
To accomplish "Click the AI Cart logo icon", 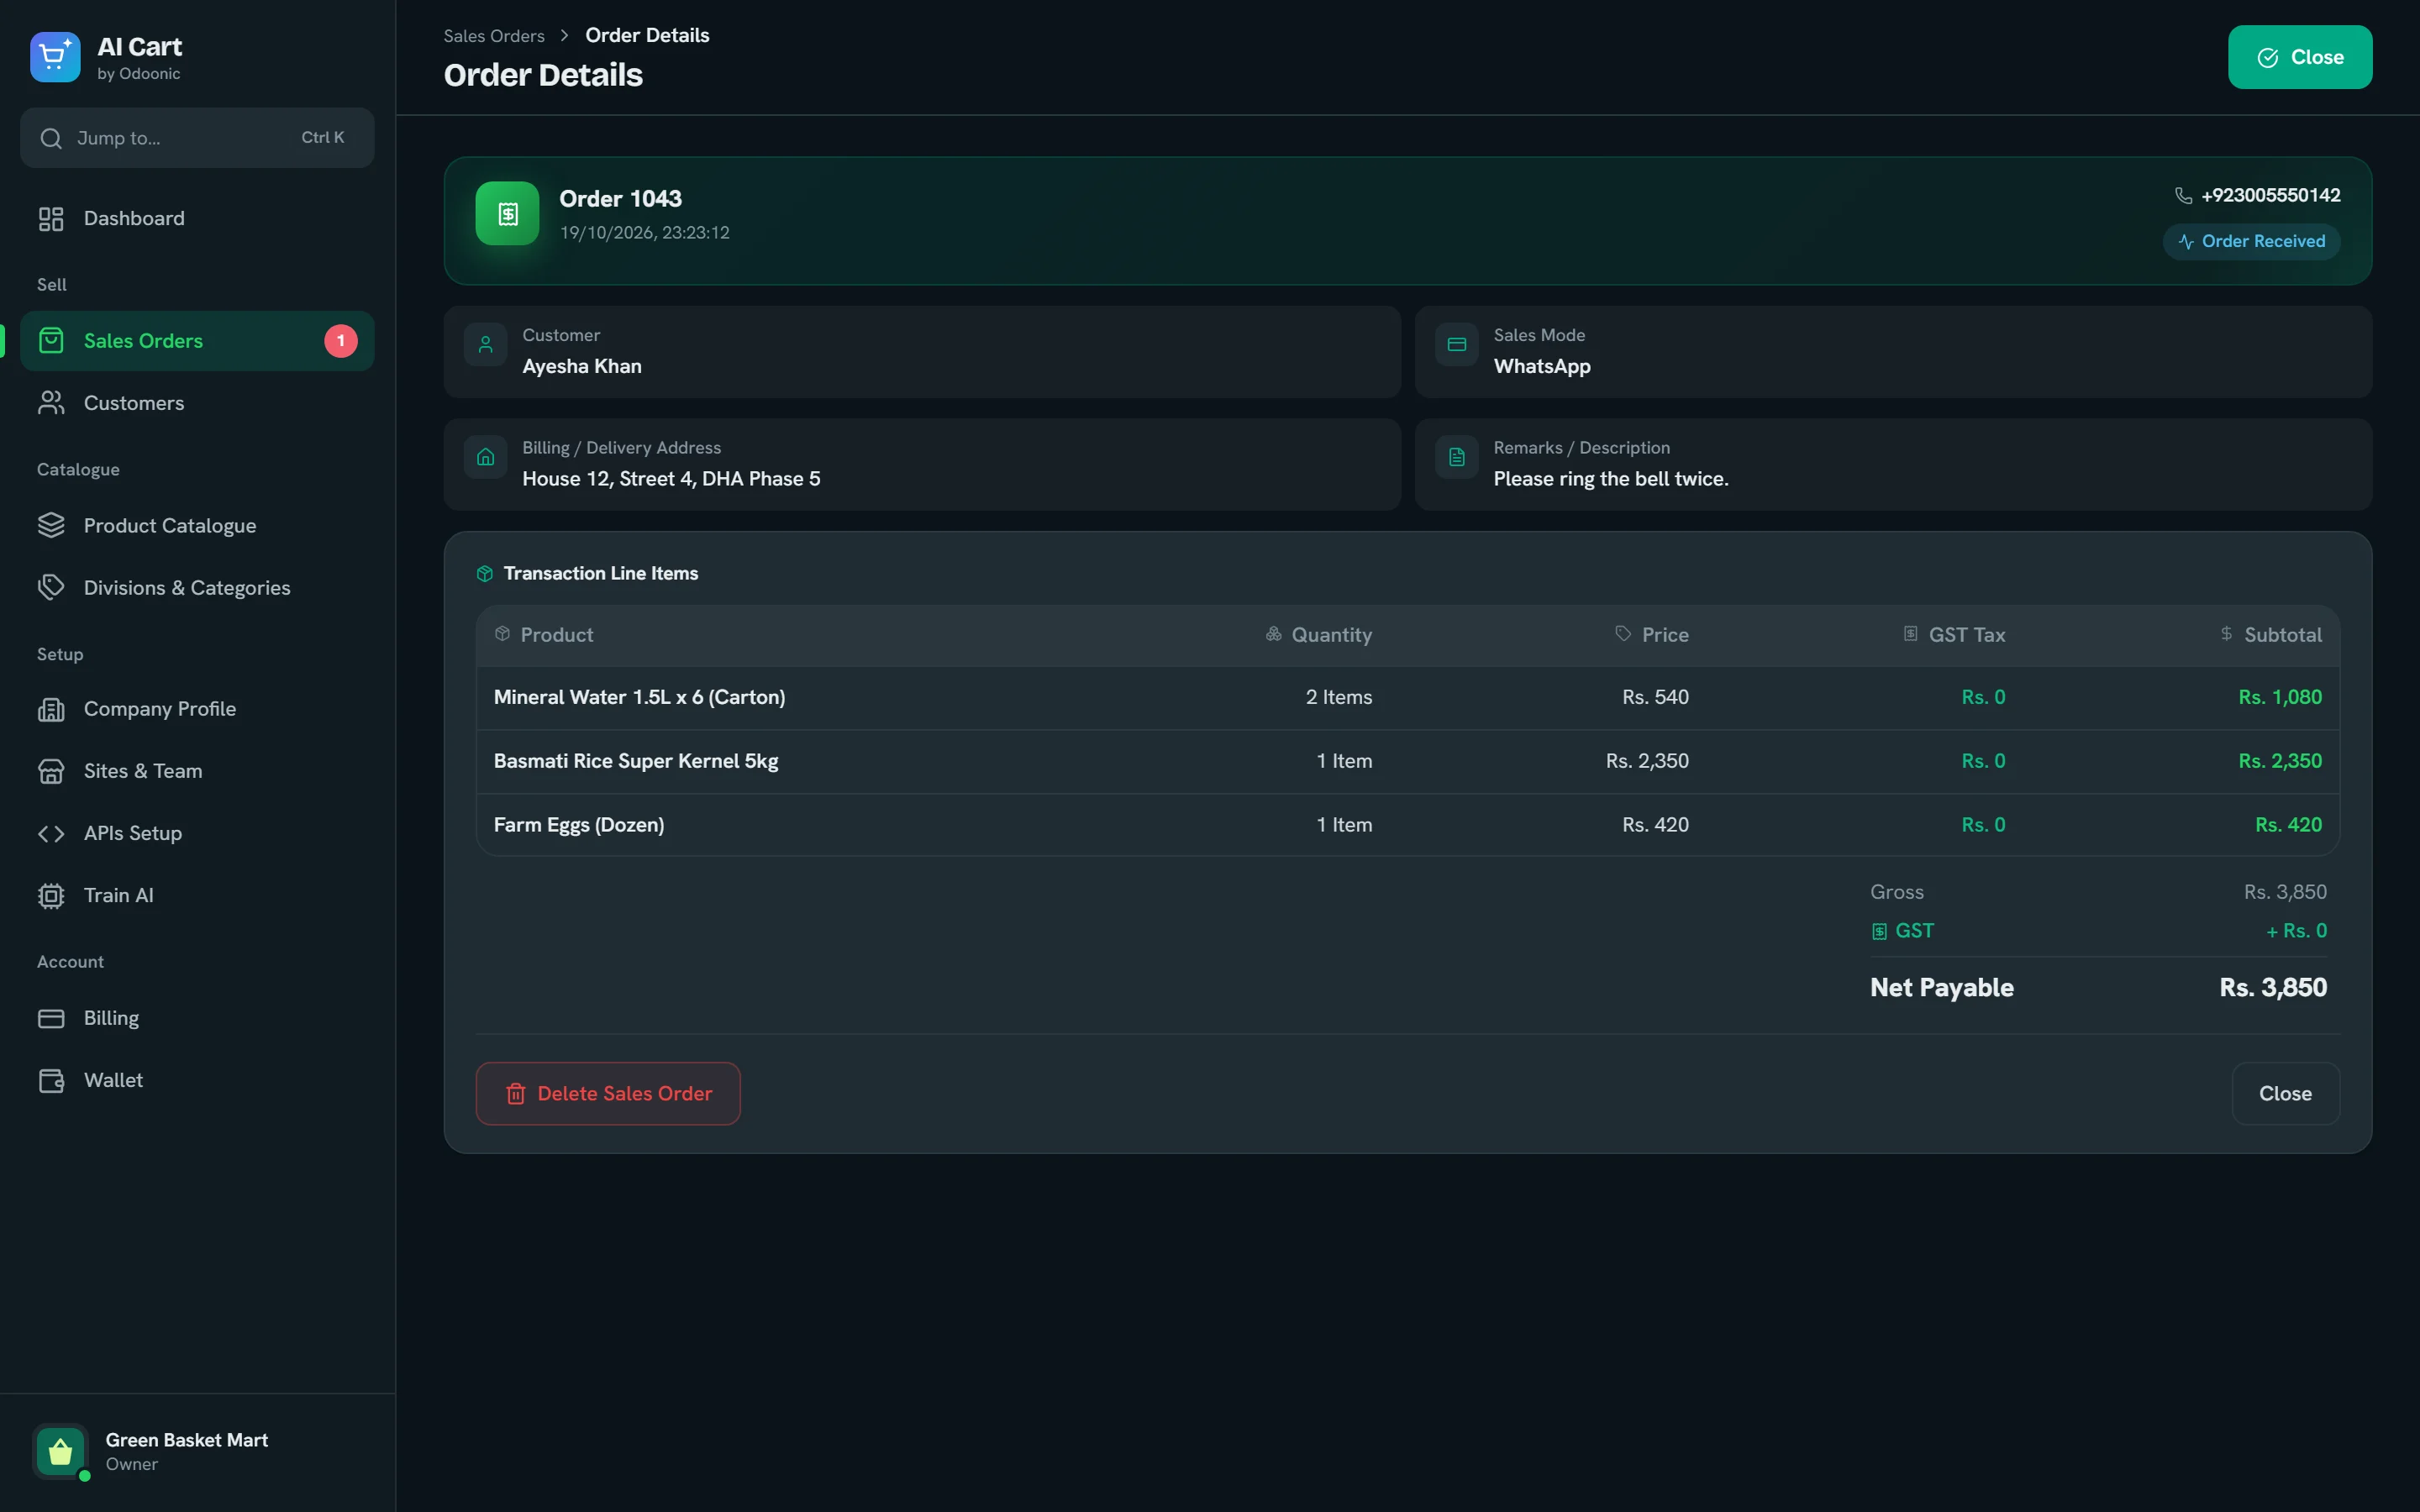I will [x=55, y=57].
